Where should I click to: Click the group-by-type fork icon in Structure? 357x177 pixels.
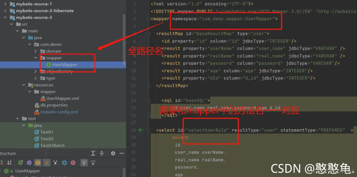[x=55, y=163]
